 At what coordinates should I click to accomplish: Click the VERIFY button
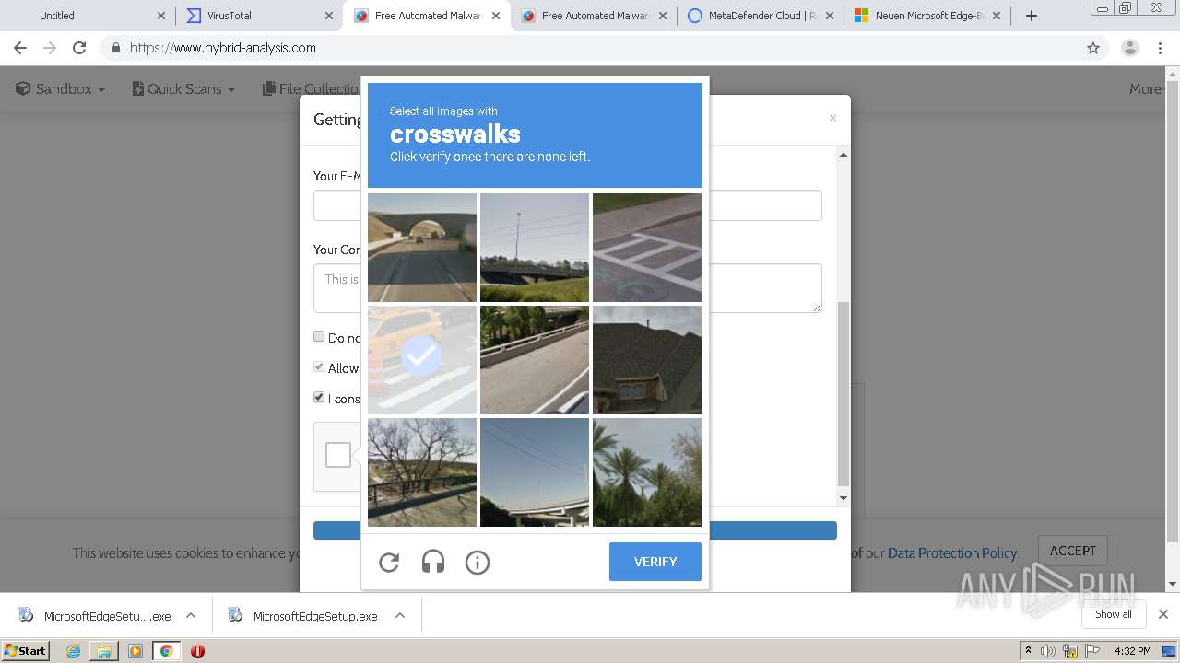[655, 562]
